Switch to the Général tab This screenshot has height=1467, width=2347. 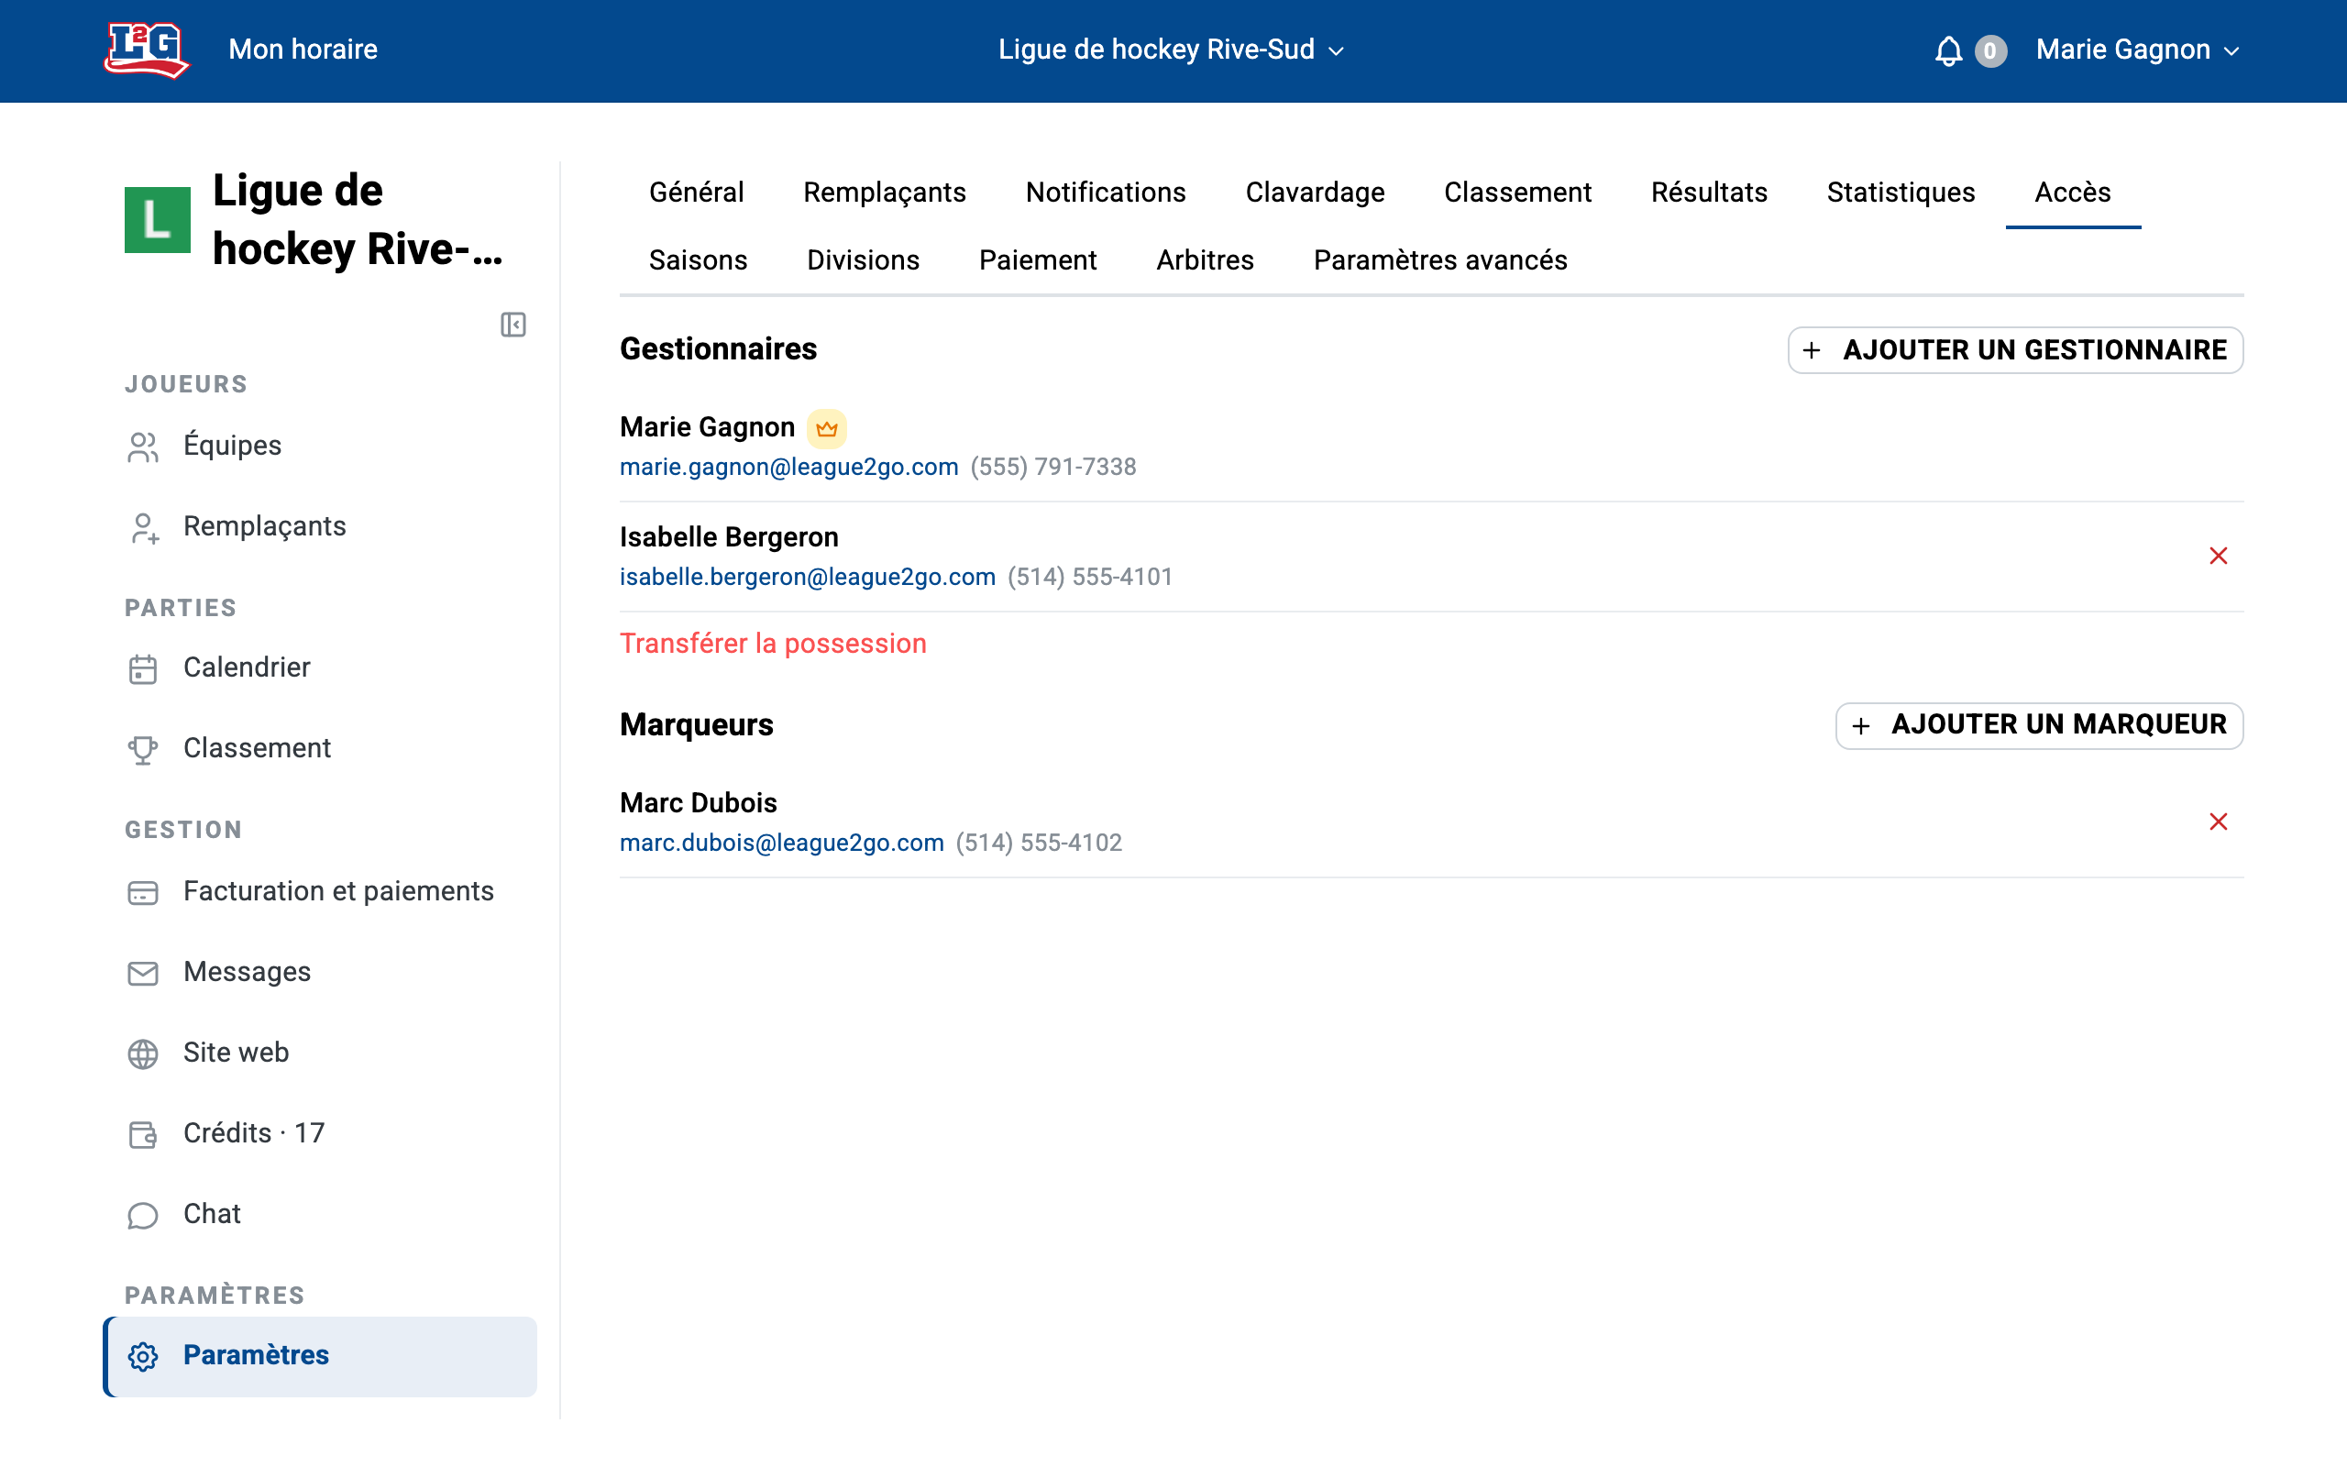pyautogui.click(x=697, y=193)
